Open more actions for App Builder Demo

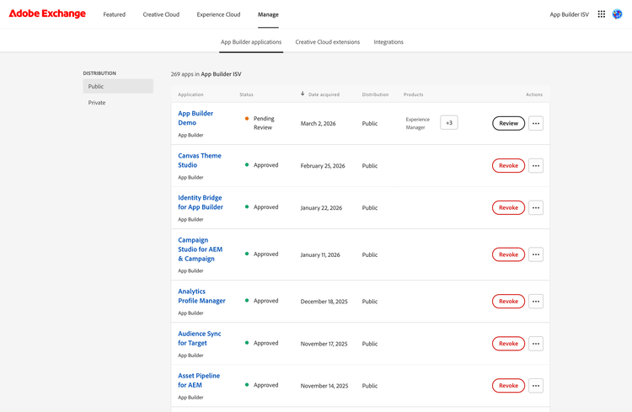coord(536,123)
